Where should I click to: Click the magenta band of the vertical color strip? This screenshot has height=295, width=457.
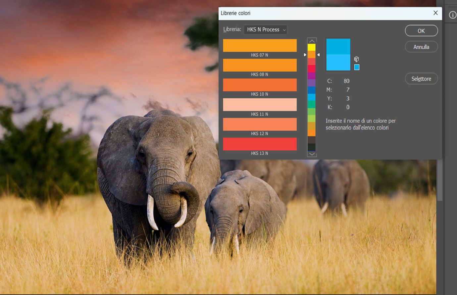pos(312,75)
